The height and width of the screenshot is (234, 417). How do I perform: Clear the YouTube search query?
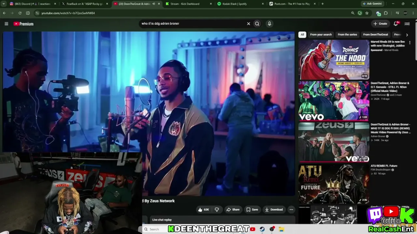pyautogui.click(x=248, y=24)
